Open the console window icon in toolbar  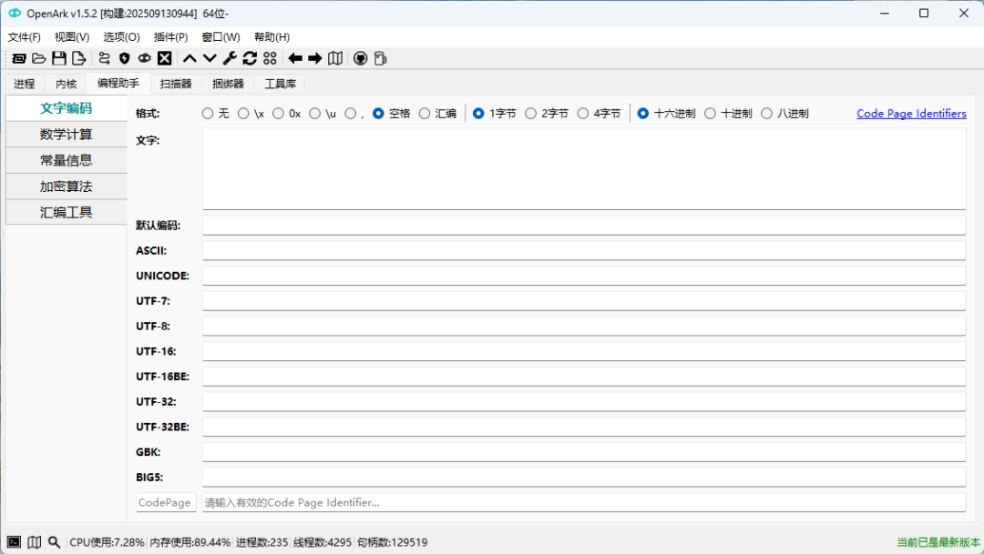point(18,58)
